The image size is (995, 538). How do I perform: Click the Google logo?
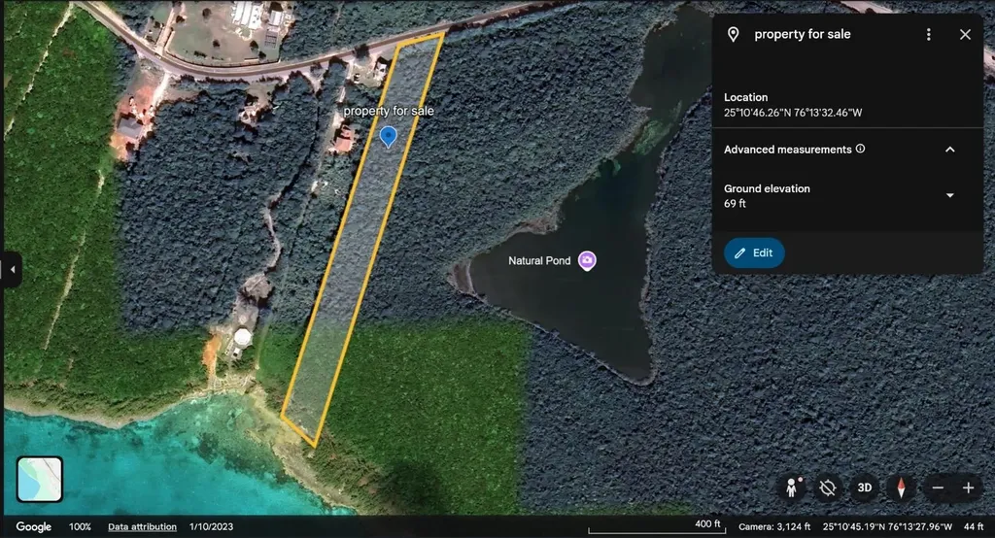[x=34, y=526]
